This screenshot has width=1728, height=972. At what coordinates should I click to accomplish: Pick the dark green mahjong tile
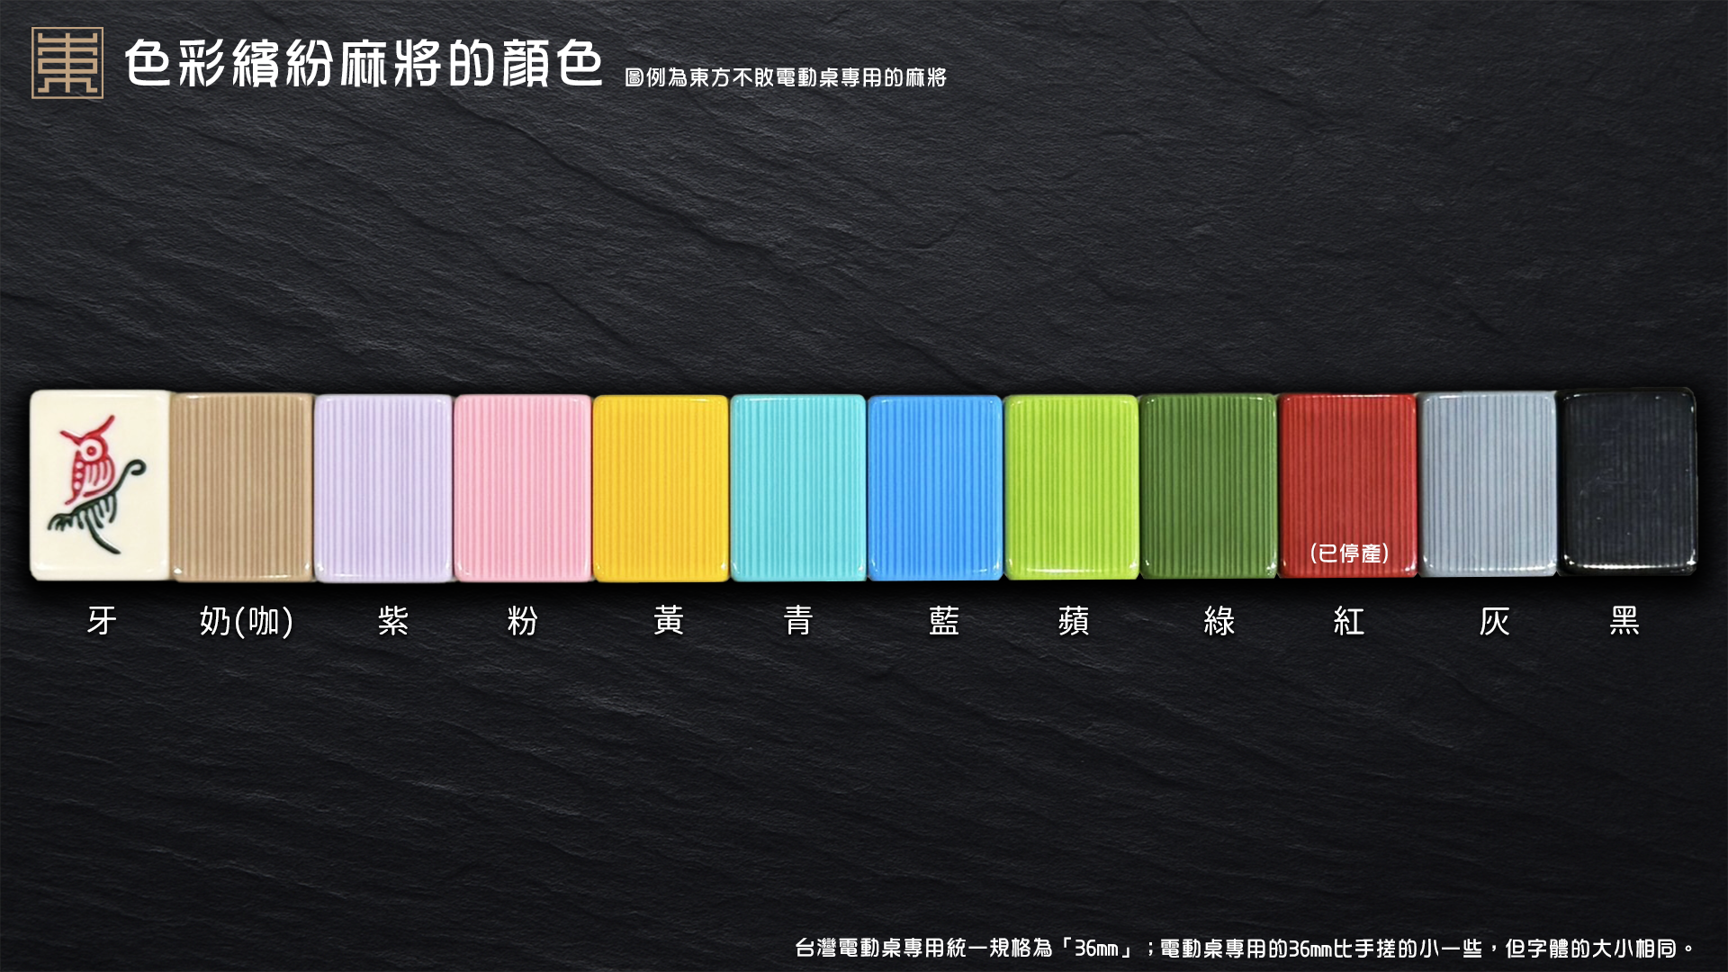click(x=1208, y=486)
